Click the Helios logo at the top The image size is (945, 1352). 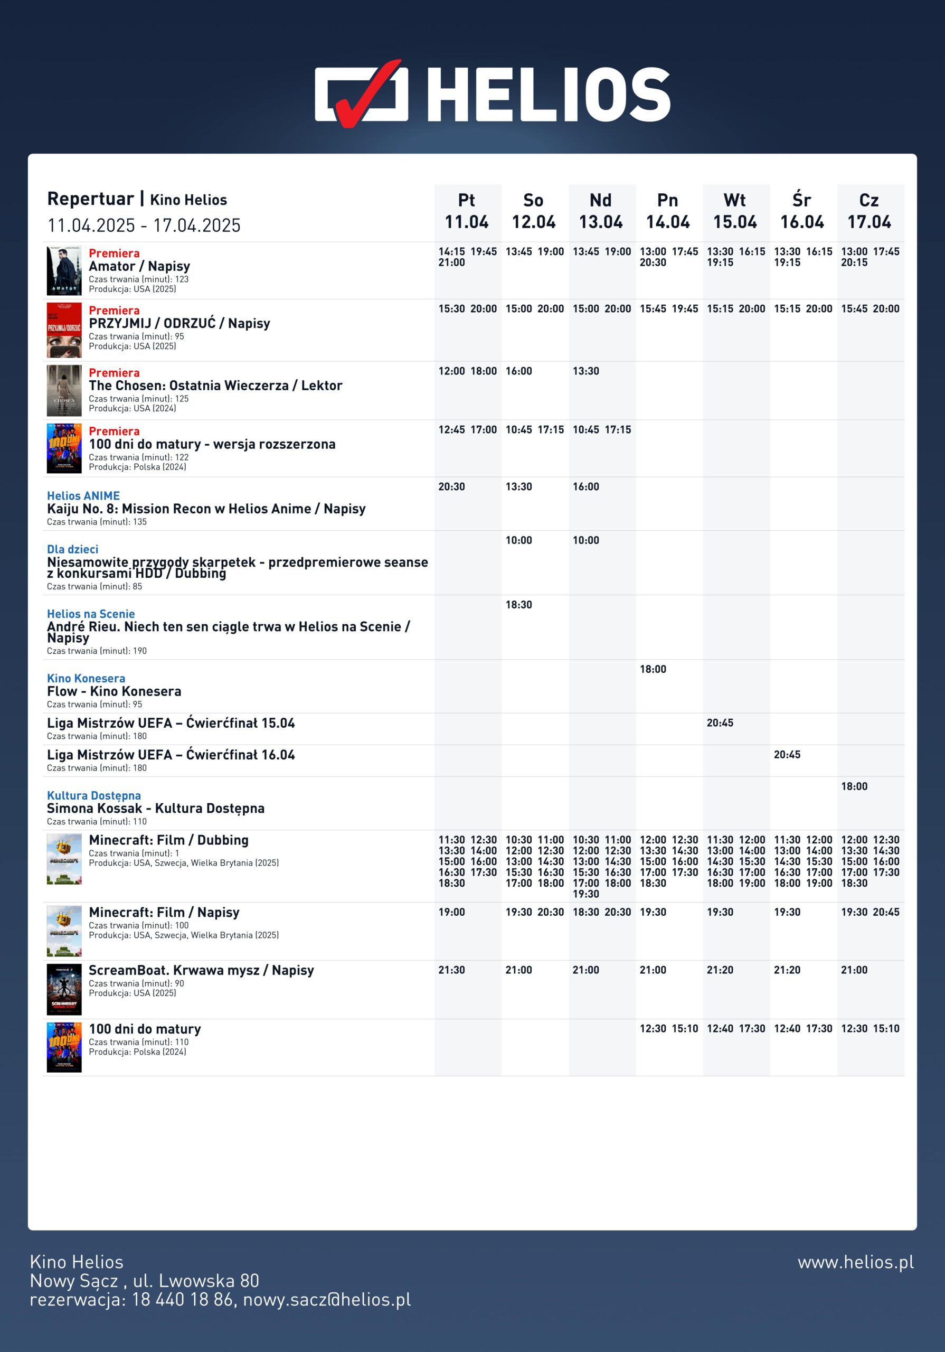[492, 94]
